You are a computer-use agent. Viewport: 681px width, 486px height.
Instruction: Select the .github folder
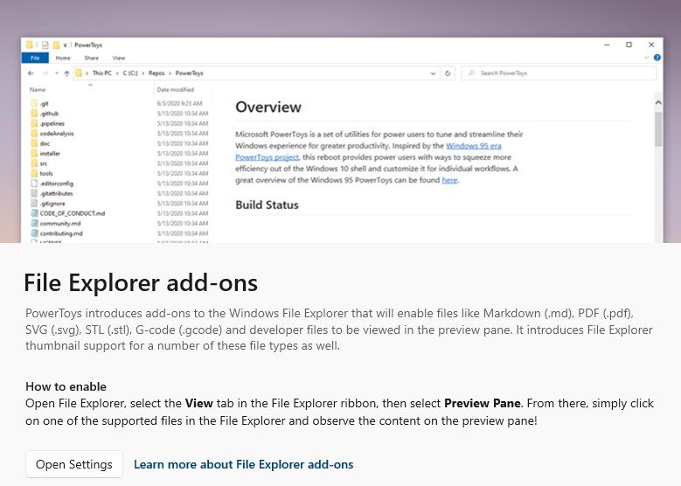49,114
